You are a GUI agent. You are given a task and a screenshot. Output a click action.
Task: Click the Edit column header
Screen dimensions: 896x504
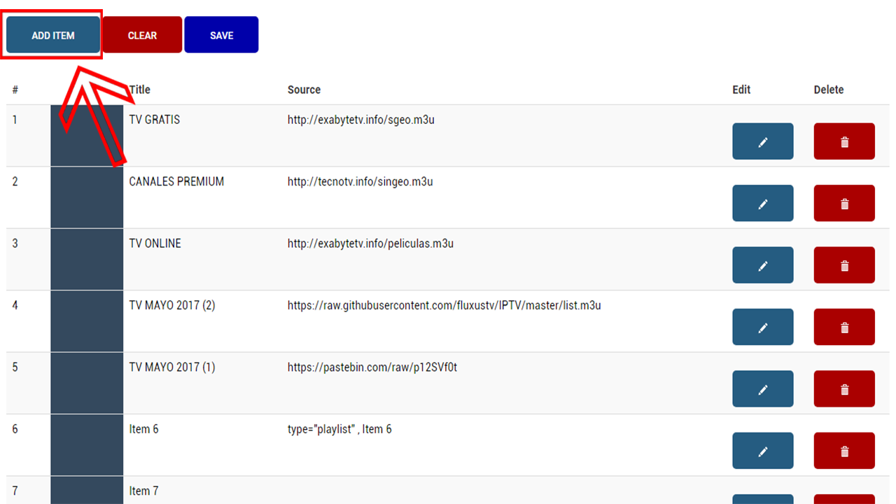click(741, 90)
